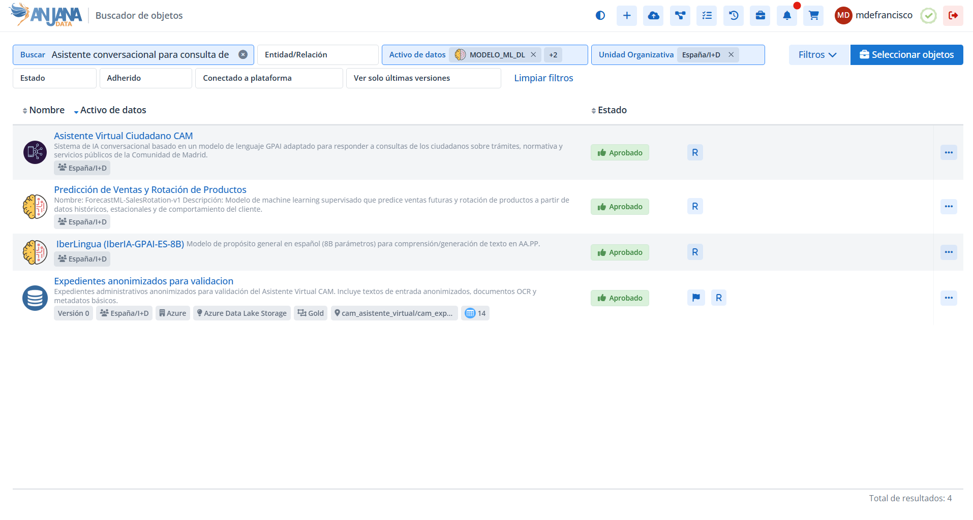The width and height of the screenshot is (973, 520).
Task: Remove the MODELO_ML_DL filter chip
Action: tap(533, 55)
